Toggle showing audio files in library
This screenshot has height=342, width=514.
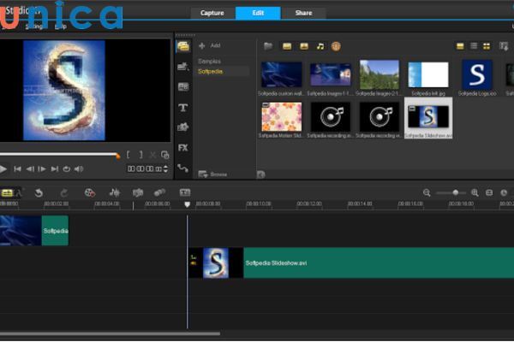pyautogui.click(x=320, y=46)
